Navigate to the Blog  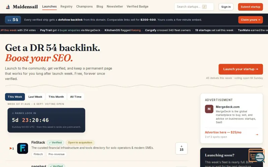coord(99,6)
